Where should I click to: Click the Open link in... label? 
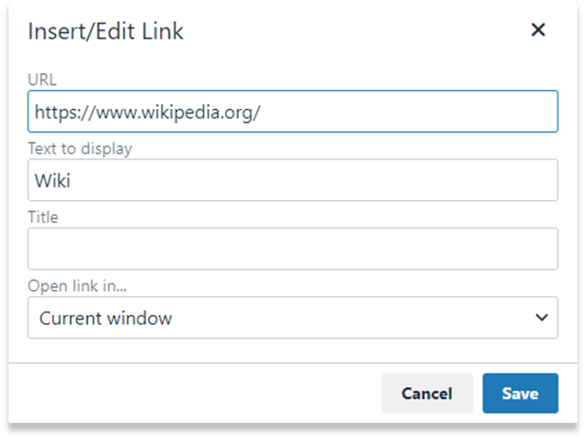click(78, 285)
